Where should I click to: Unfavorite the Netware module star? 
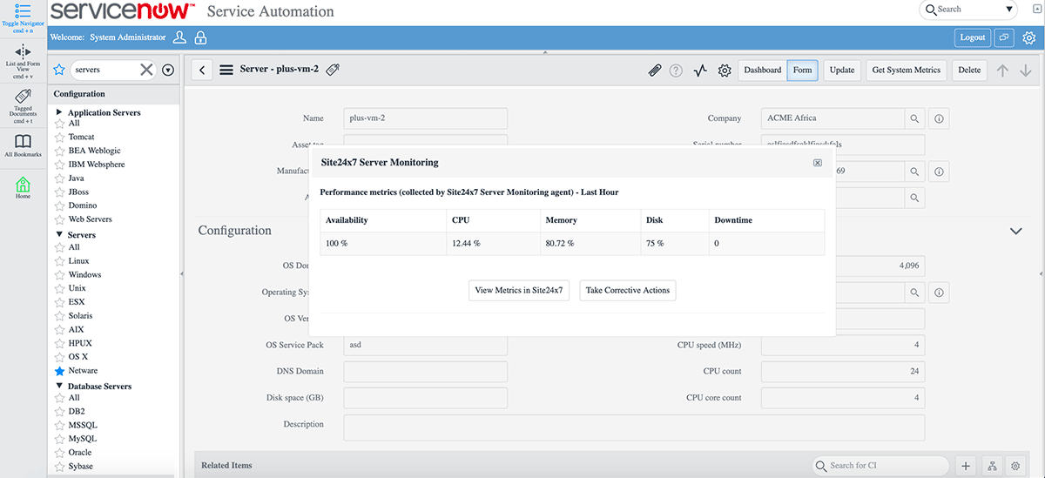(59, 371)
